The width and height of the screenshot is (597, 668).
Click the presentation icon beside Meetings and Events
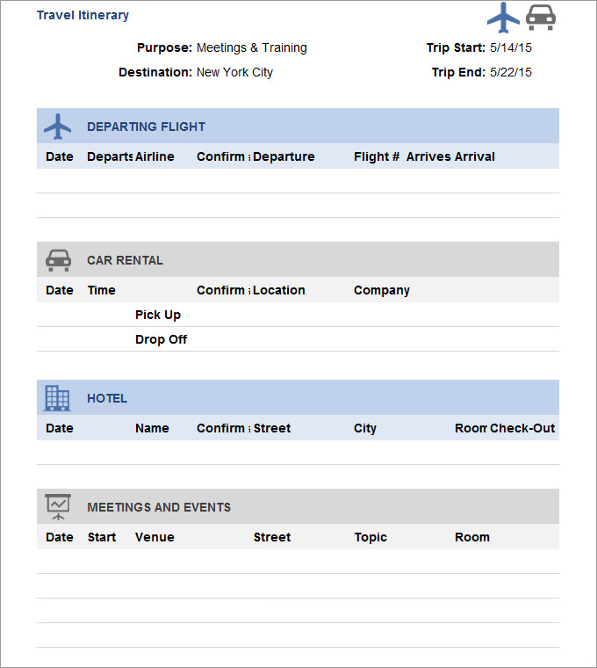point(58,507)
